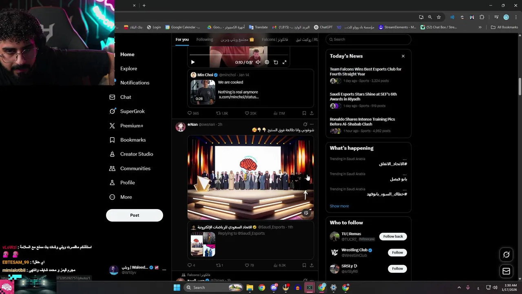522x294 pixels.
Task: Open Home in the X sidebar
Action: pos(127,54)
